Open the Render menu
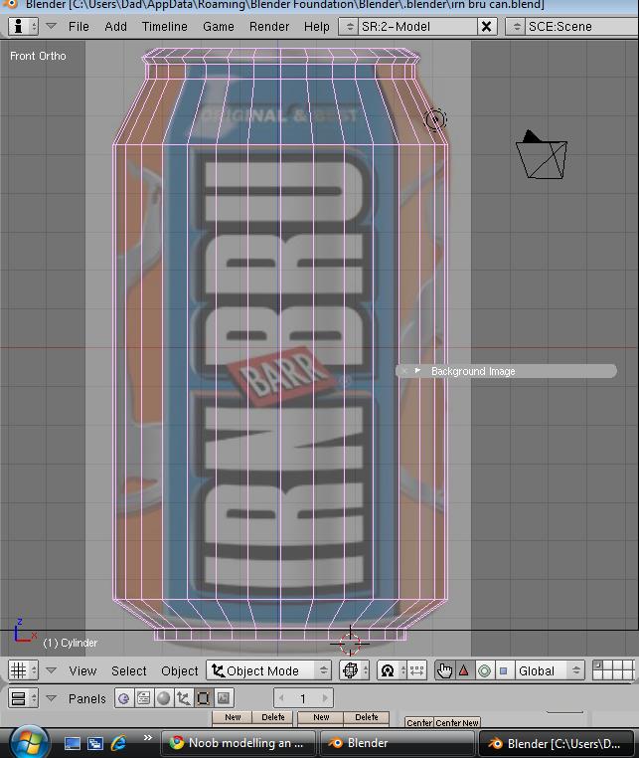This screenshot has width=639, height=758. (x=269, y=26)
